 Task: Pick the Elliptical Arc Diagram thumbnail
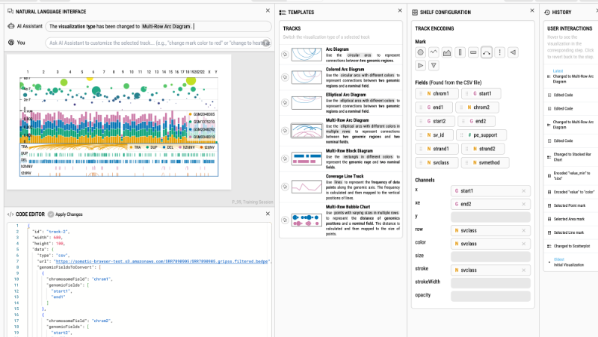(x=306, y=102)
